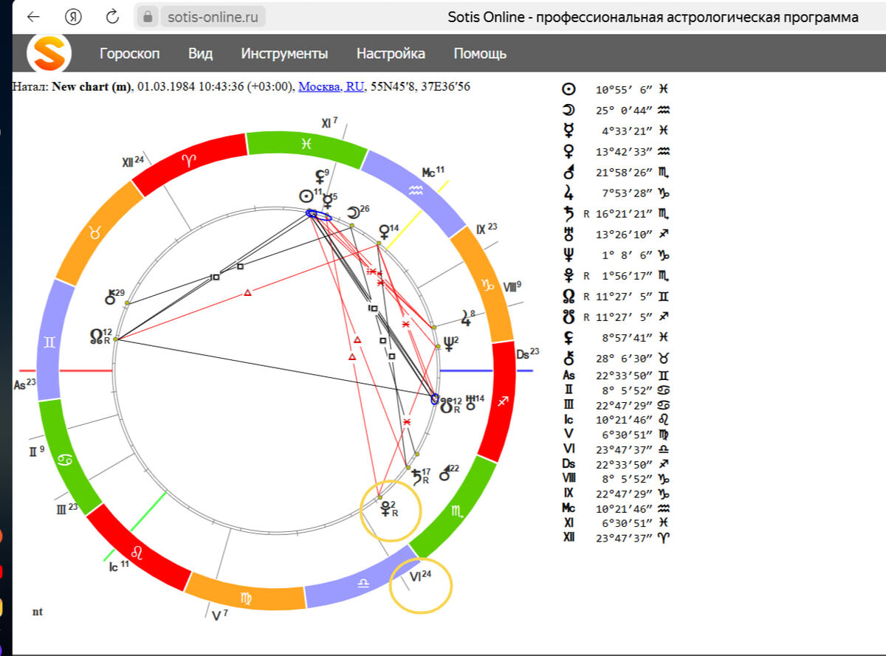Click the Venus glyph in chart
Image resolution: width=886 pixels, height=656 pixels.
click(384, 231)
